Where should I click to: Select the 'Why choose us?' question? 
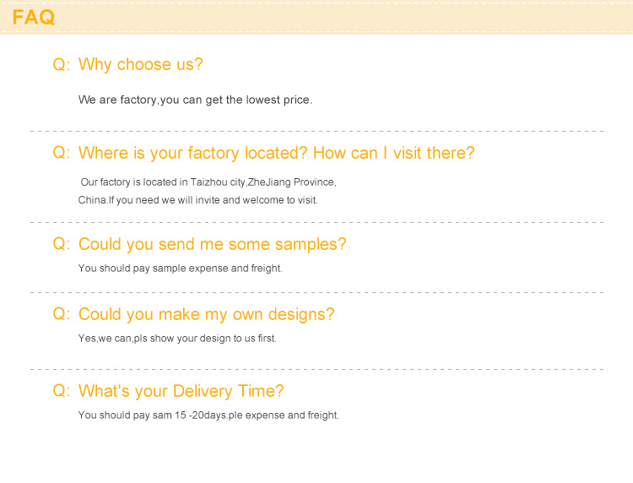pos(140,65)
